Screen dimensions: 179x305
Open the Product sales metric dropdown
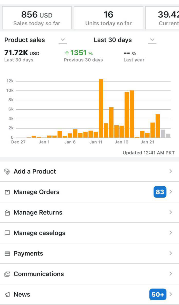point(62,40)
